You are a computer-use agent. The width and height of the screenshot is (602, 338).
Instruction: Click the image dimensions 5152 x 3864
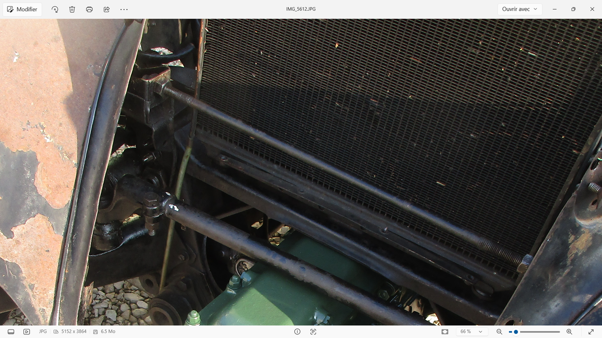[x=70, y=331]
